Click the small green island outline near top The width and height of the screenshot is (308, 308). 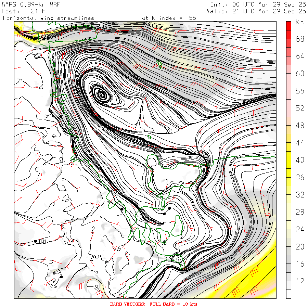(159, 64)
